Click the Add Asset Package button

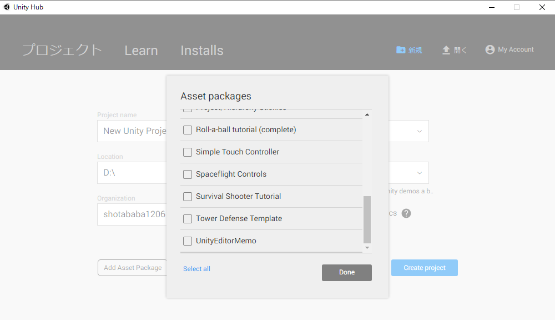pos(132,268)
